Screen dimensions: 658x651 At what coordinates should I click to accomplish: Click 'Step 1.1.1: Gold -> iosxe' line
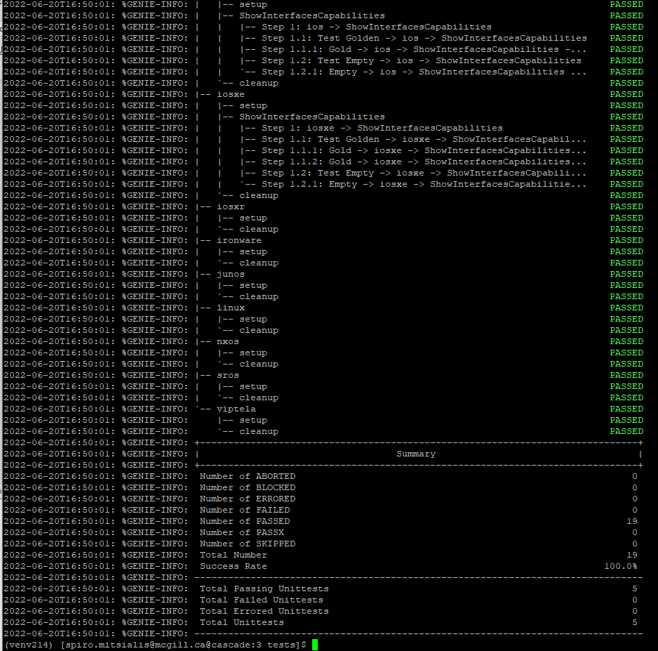click(x=424, y=150)
